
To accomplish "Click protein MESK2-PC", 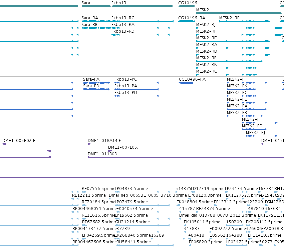I will point(237,93).
